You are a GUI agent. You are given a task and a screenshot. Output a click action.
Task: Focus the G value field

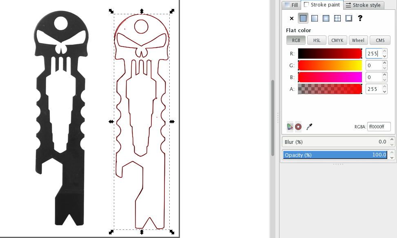tap(374, 66)
